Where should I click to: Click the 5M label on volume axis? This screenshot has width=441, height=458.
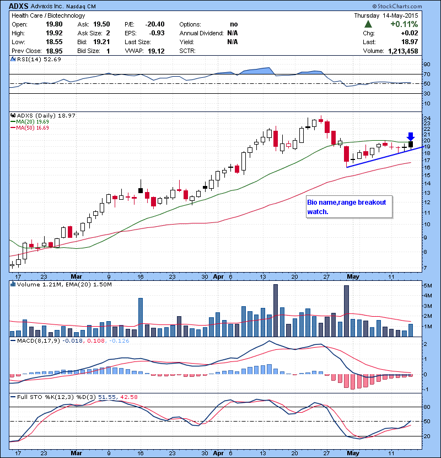click(428, 286)
